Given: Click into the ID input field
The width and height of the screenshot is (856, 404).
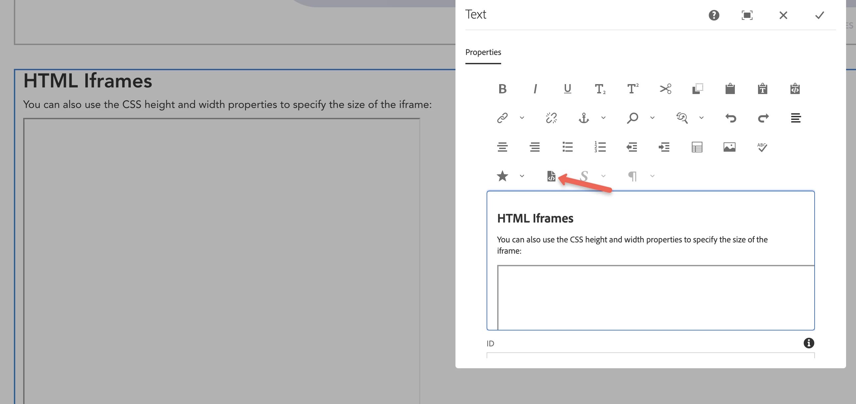Looking at the screenshot, I should click(x=650, y=355).
